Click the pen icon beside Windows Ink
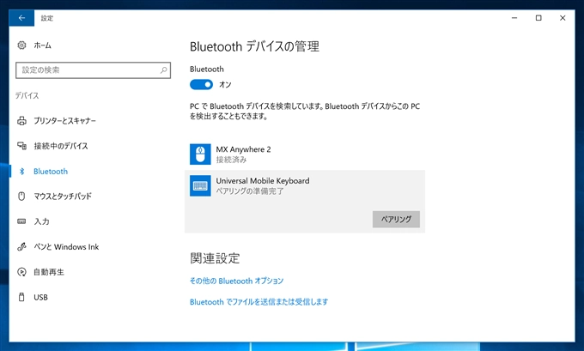The image size is (584, 351). (21, 247)
